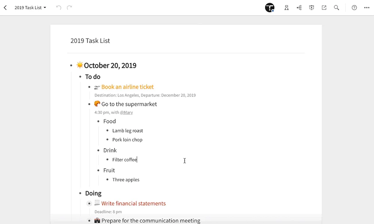Open the 2019 Task List title dropdown

pos(30,7)
